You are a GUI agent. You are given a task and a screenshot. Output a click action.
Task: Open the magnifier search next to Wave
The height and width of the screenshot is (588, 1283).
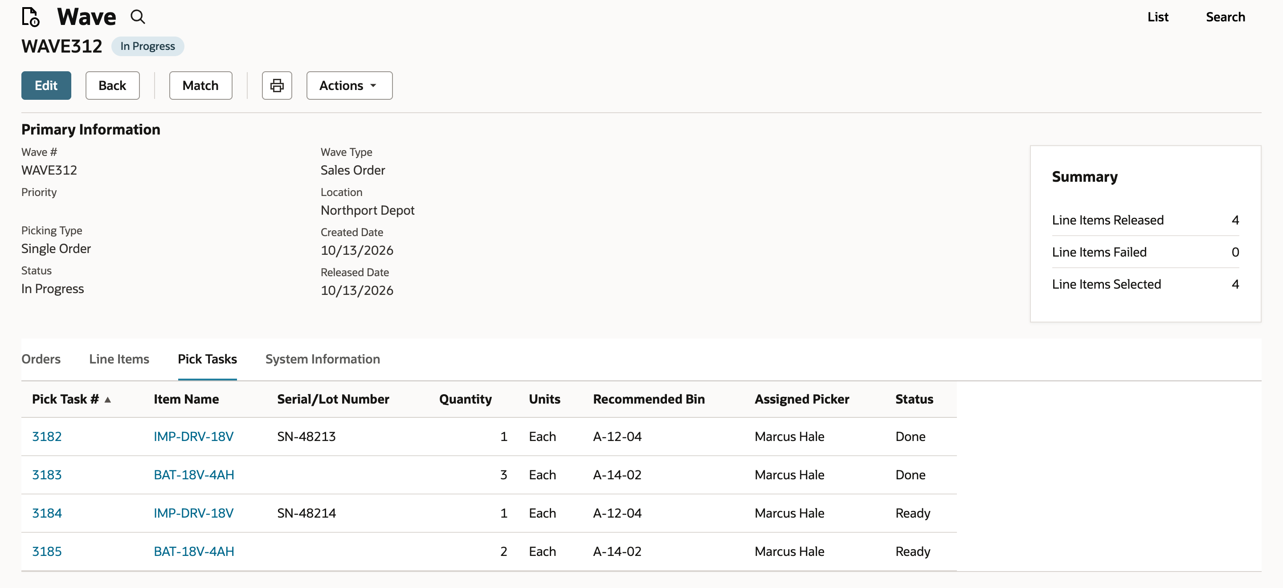pyautogui.click(x=138, y=17)
